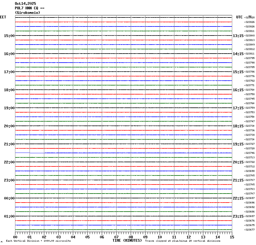The height and width of the screenshot is (245, 256).
Task: Select minute 12 on the bottom axis
Action: 189,237
